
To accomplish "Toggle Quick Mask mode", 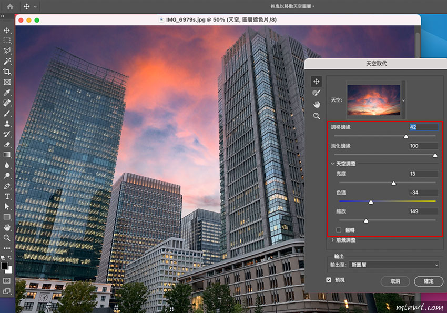I will click(7, 281).
